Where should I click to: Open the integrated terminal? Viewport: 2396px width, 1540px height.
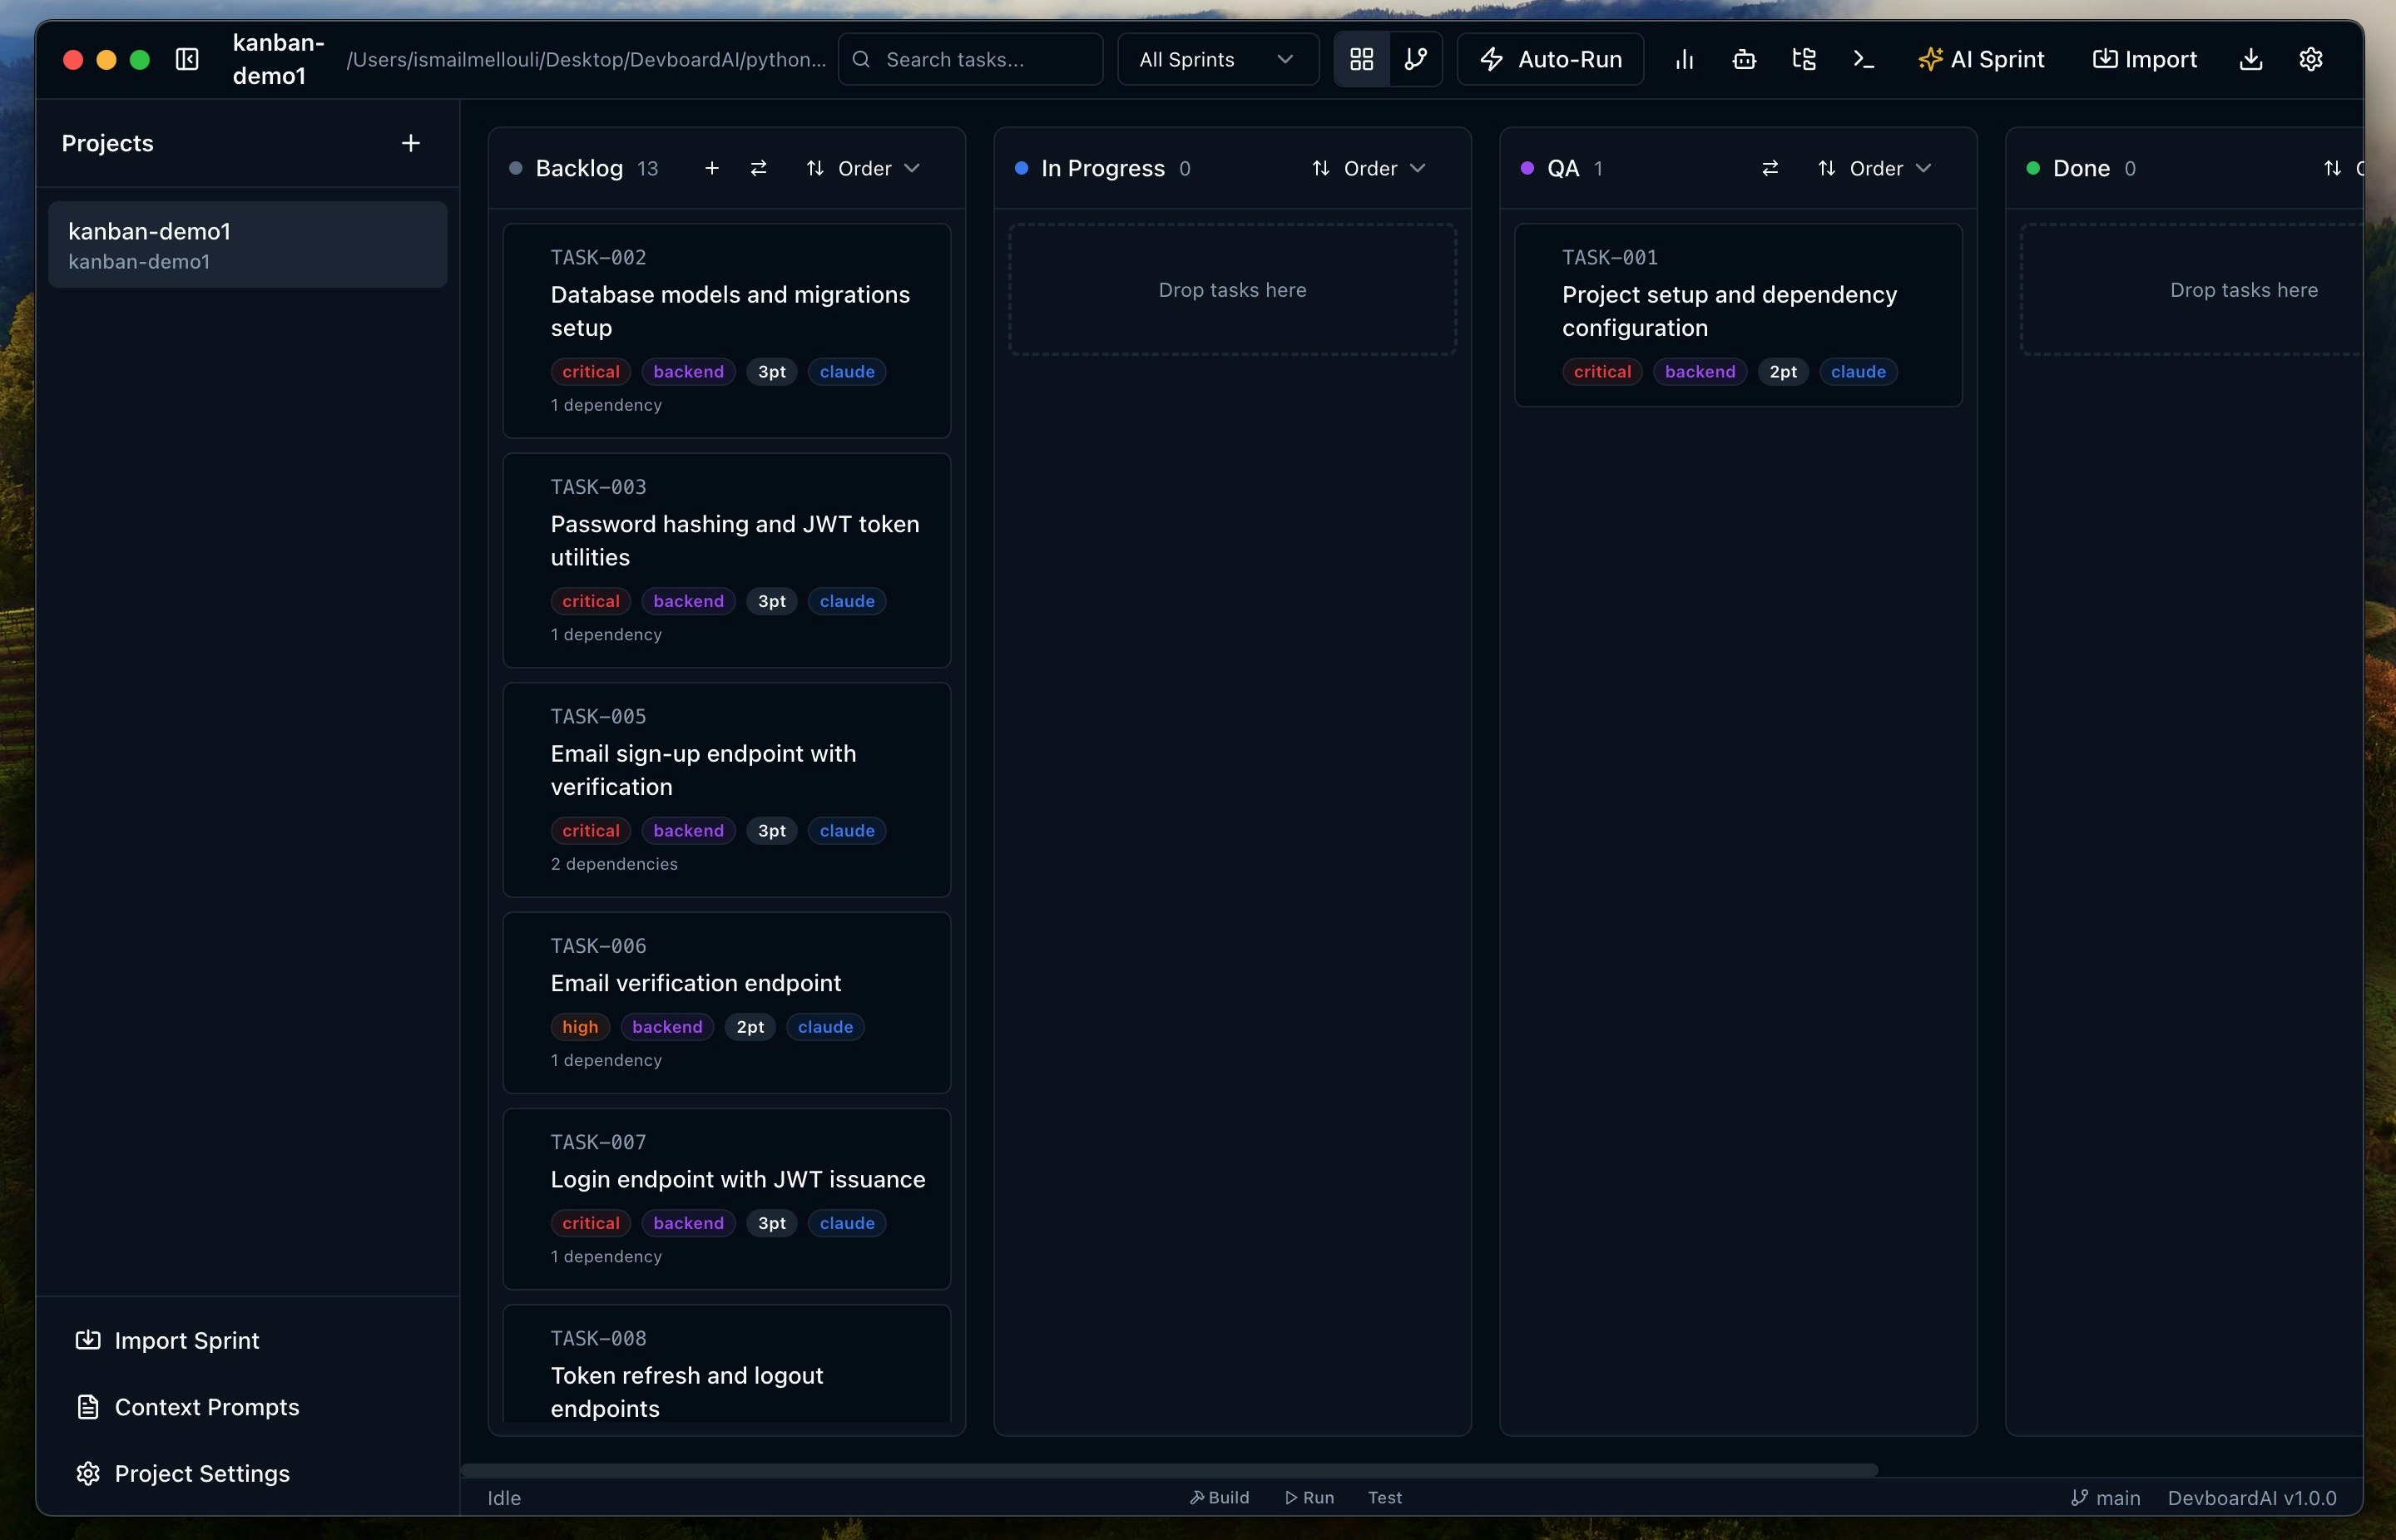pos(1862,59)
